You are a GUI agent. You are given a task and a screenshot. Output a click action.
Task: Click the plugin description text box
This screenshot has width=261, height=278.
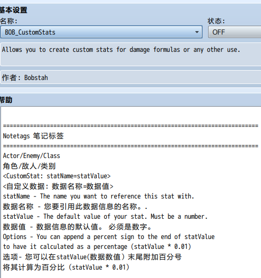click(x=130, y=54)
